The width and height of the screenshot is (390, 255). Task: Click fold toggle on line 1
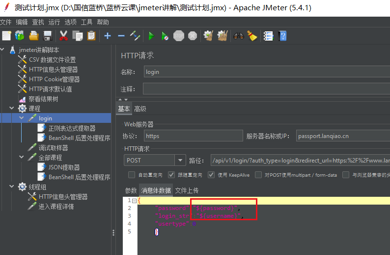(134, 201)
